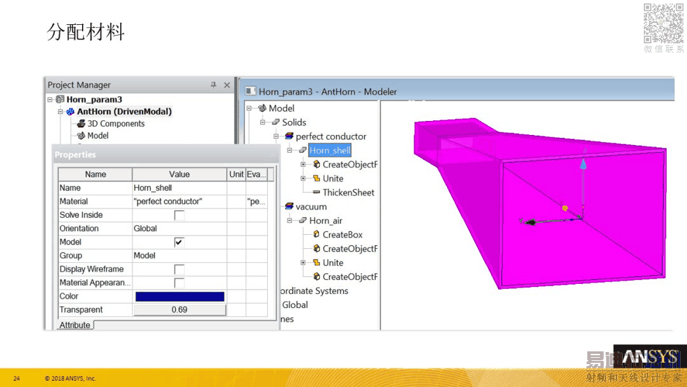Click the AntHorn design icon
The height and width of the screenshot is (387, 687).
click(x=71, y=112)
